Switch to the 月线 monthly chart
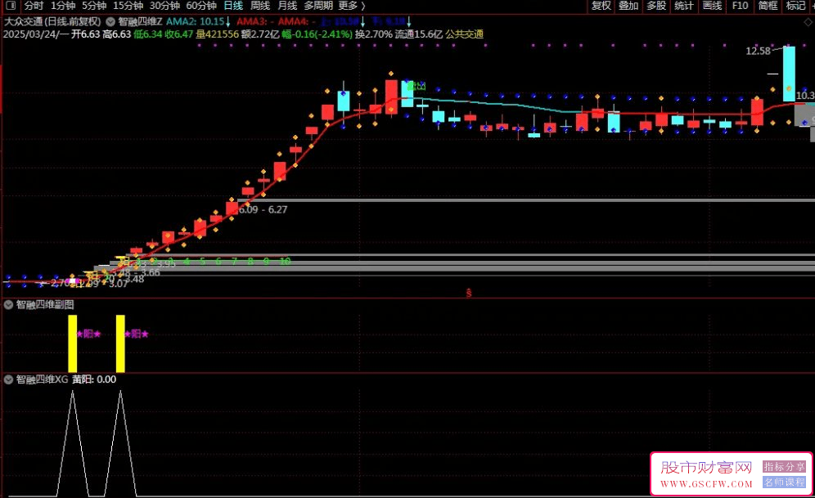Screen dimensions: 815x498 point(287,6)
